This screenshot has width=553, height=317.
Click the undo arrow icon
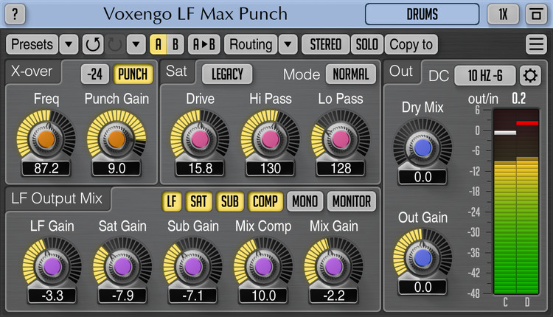coord(93,44)
